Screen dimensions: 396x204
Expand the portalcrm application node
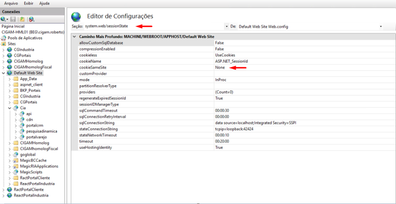[16, 126]
